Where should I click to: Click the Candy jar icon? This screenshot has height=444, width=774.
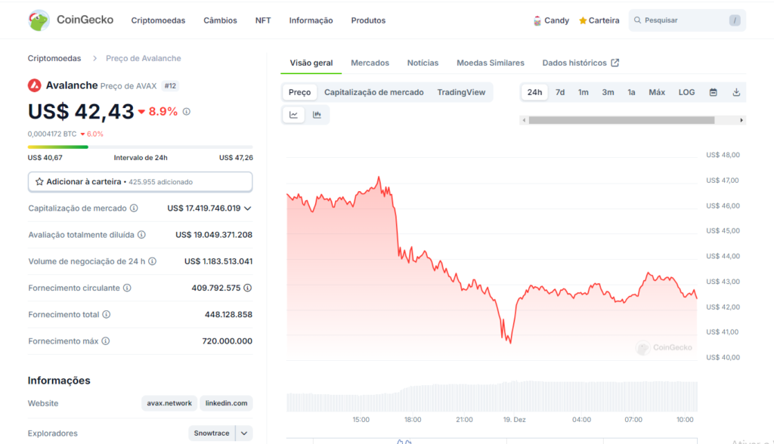(537, 20)
